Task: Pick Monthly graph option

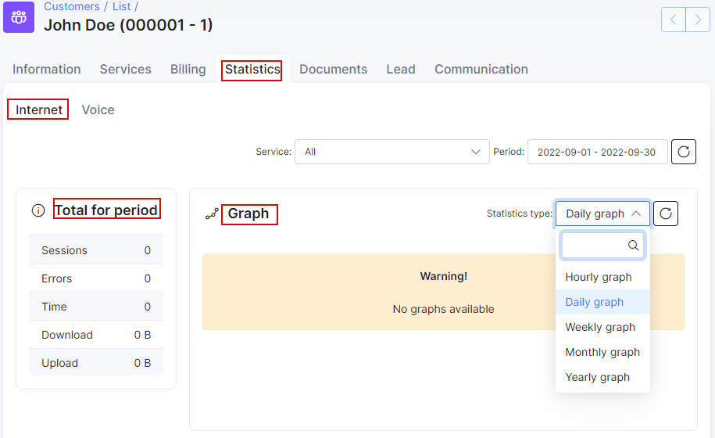Action: point(602,352)
